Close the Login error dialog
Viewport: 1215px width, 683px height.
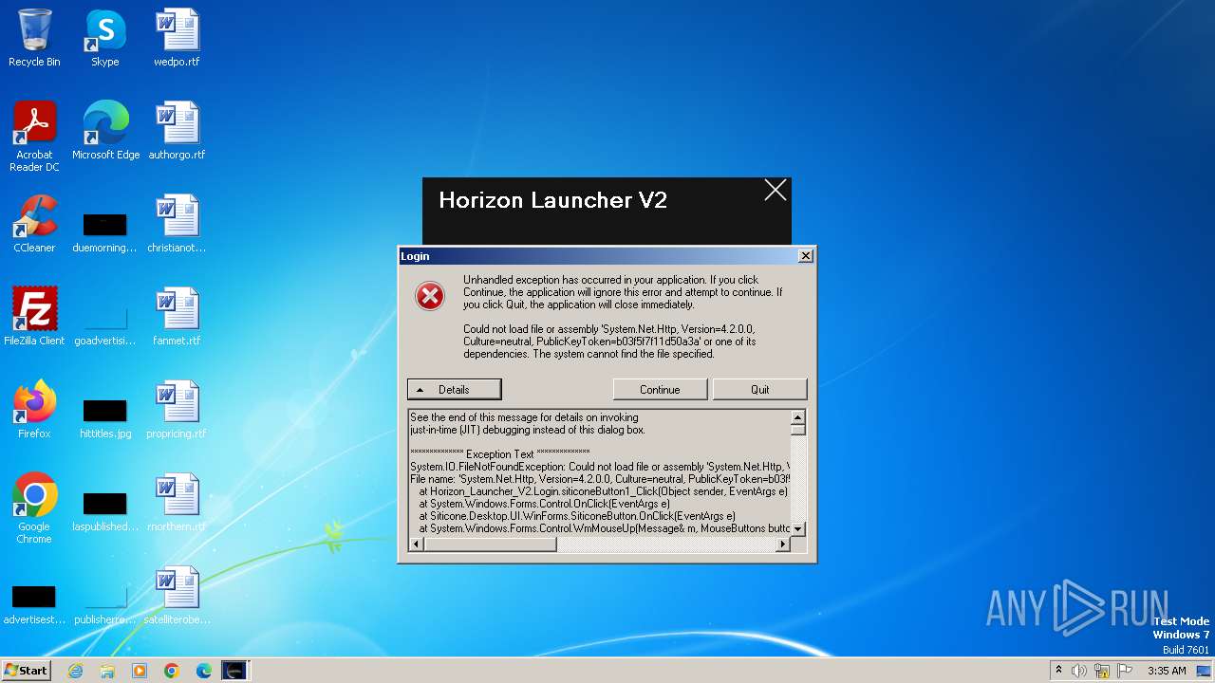805,256
